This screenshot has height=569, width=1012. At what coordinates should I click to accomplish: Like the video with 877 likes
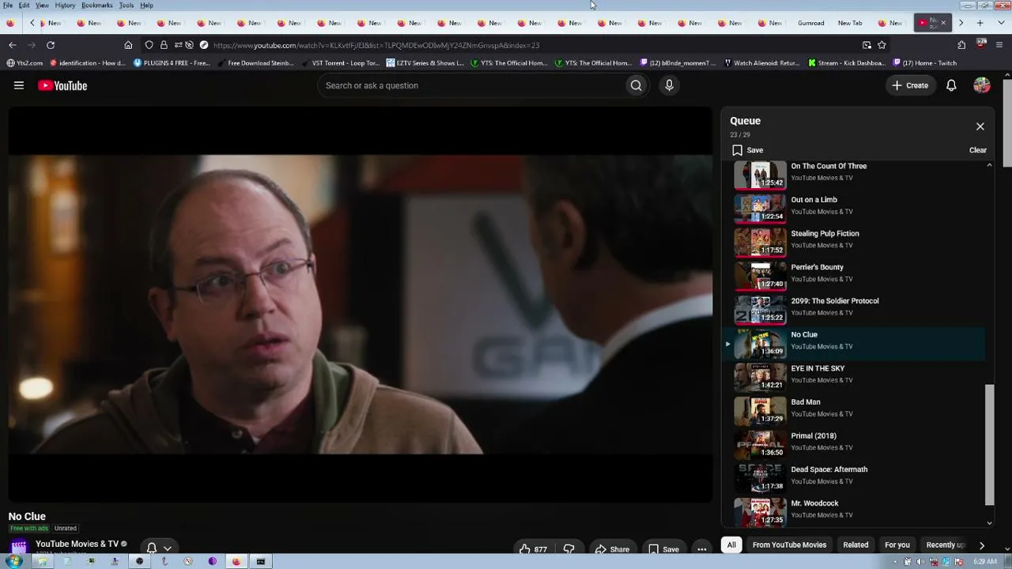tap(533, 549)
